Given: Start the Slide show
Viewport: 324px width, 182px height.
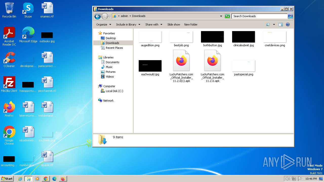Looking at the screenshot, I should coord(174,25).
